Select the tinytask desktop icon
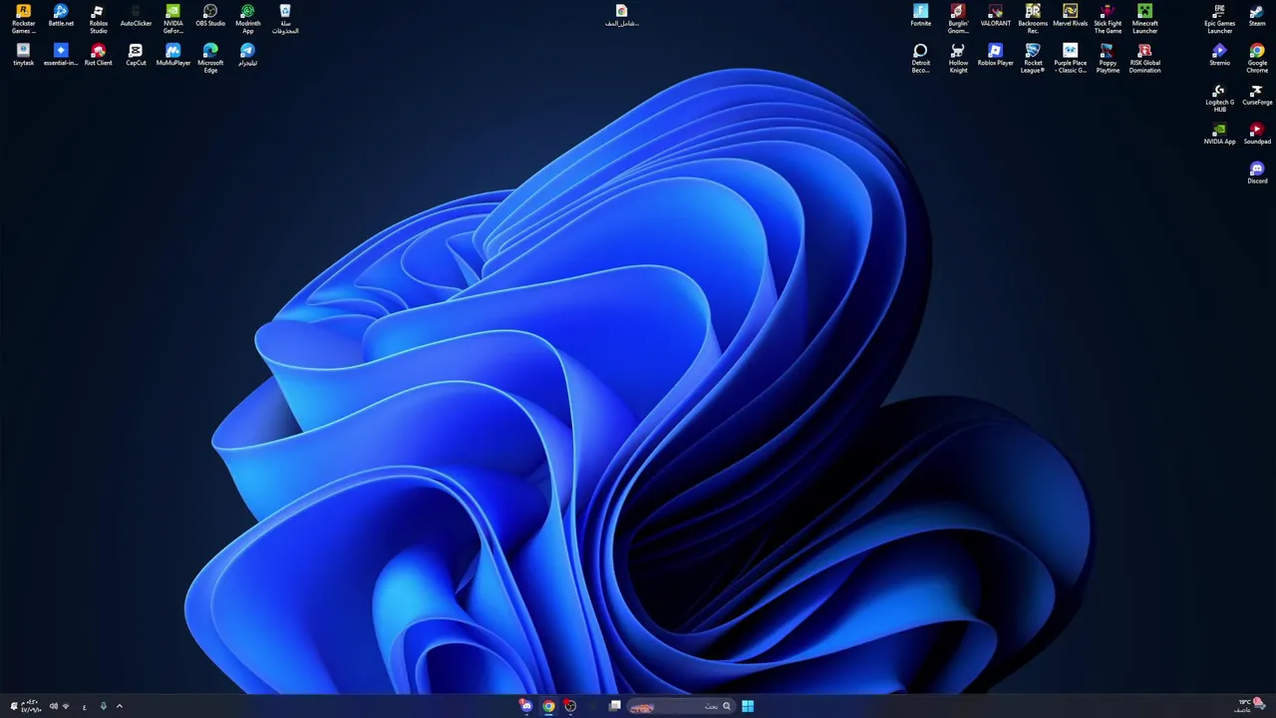This screenshot has height=718, width=1276. [23, 55]
